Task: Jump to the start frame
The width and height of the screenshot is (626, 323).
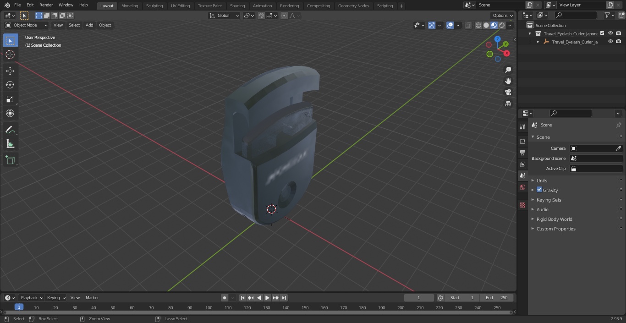Action: pyautogui.click(x=243, y=298)
